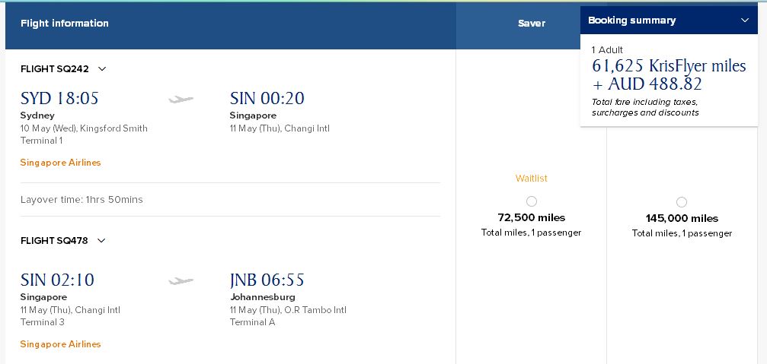
Task: Click the airplane icon for flight SQ478
Action: pos(181,280)
